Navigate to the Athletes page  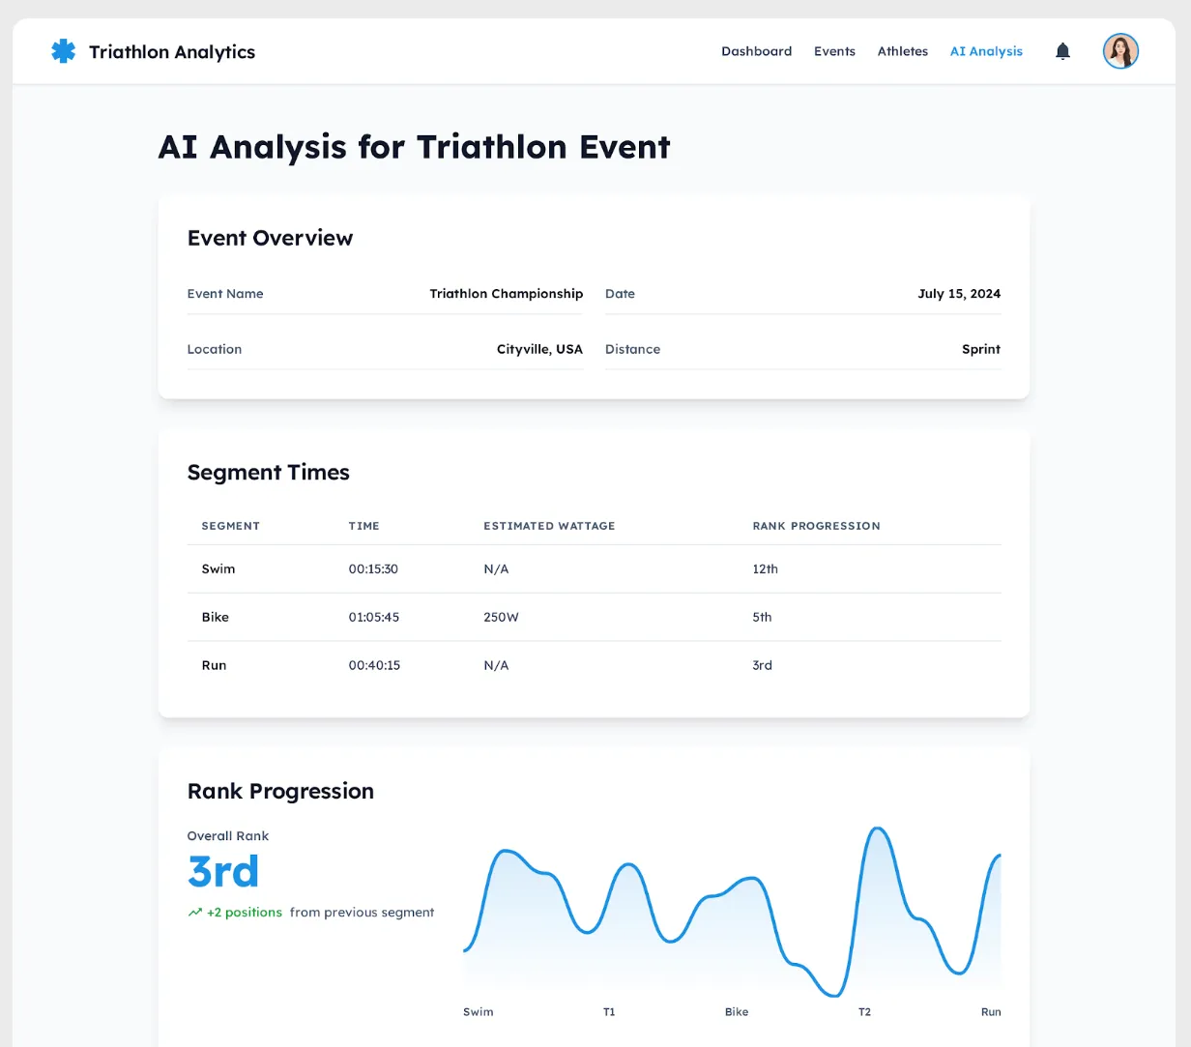click(x=902, y=51)
